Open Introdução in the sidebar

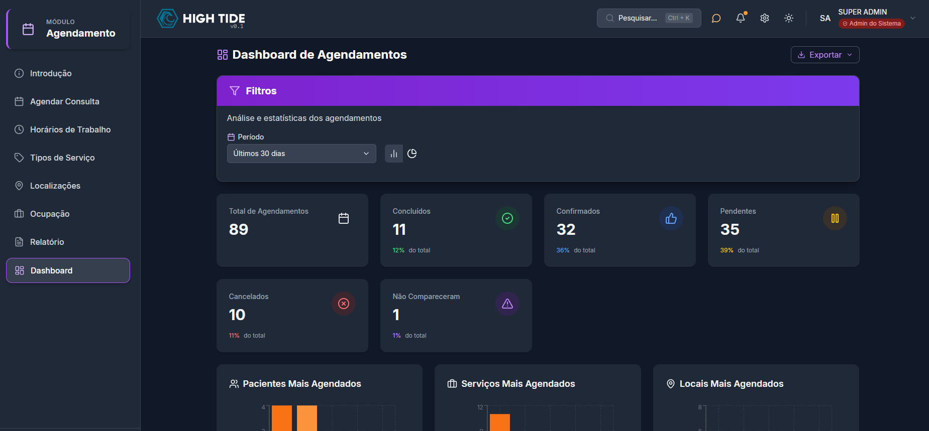68,73
